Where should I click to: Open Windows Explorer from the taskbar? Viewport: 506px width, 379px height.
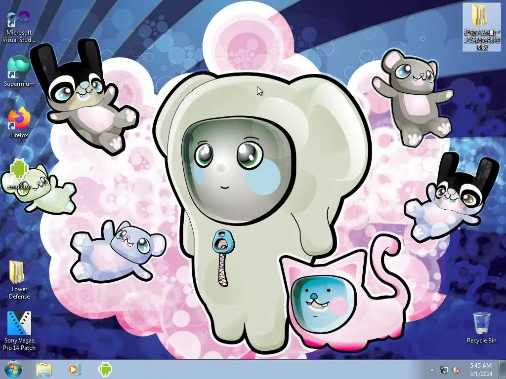pyautogui.click(x=44, y=369)
